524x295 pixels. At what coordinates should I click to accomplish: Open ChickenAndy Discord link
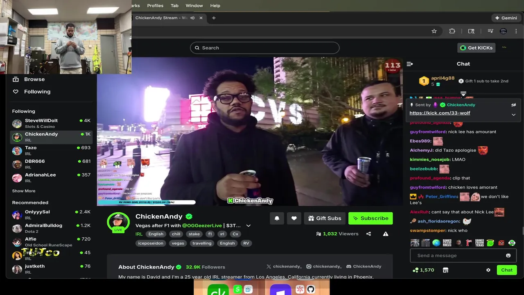click(x=364, y=266)
